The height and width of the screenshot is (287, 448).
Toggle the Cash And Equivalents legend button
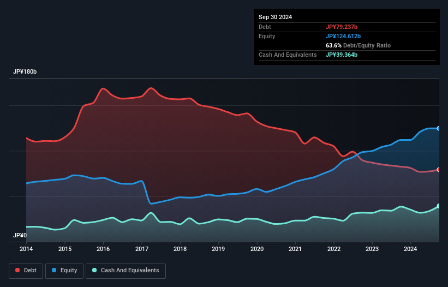(126, 271)
